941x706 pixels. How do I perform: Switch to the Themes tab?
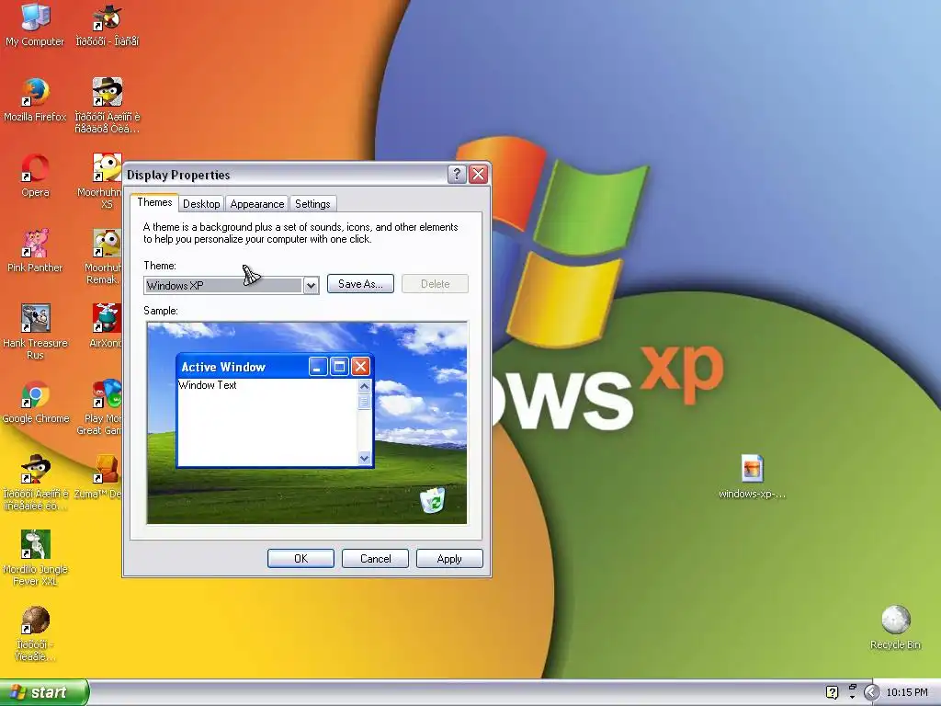(154, 202)
